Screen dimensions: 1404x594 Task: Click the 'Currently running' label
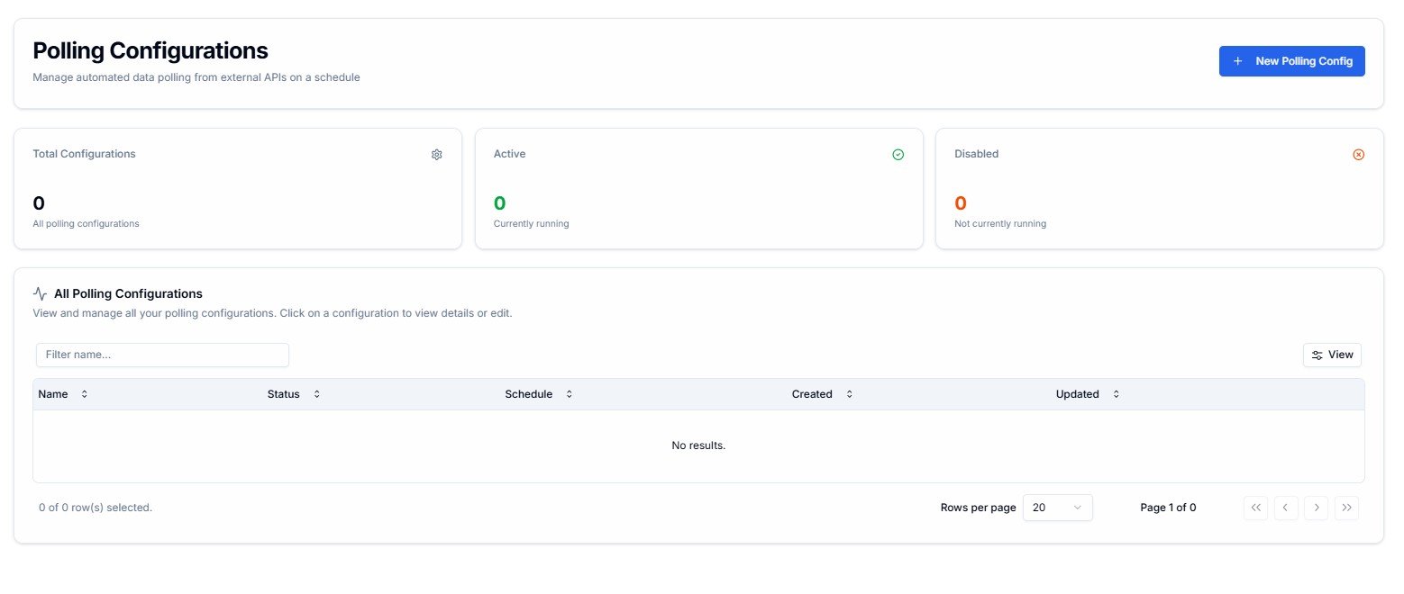[532, 223]
